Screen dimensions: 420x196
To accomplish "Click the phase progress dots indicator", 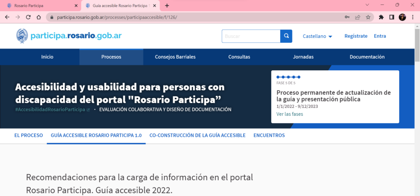I will 288,77.
